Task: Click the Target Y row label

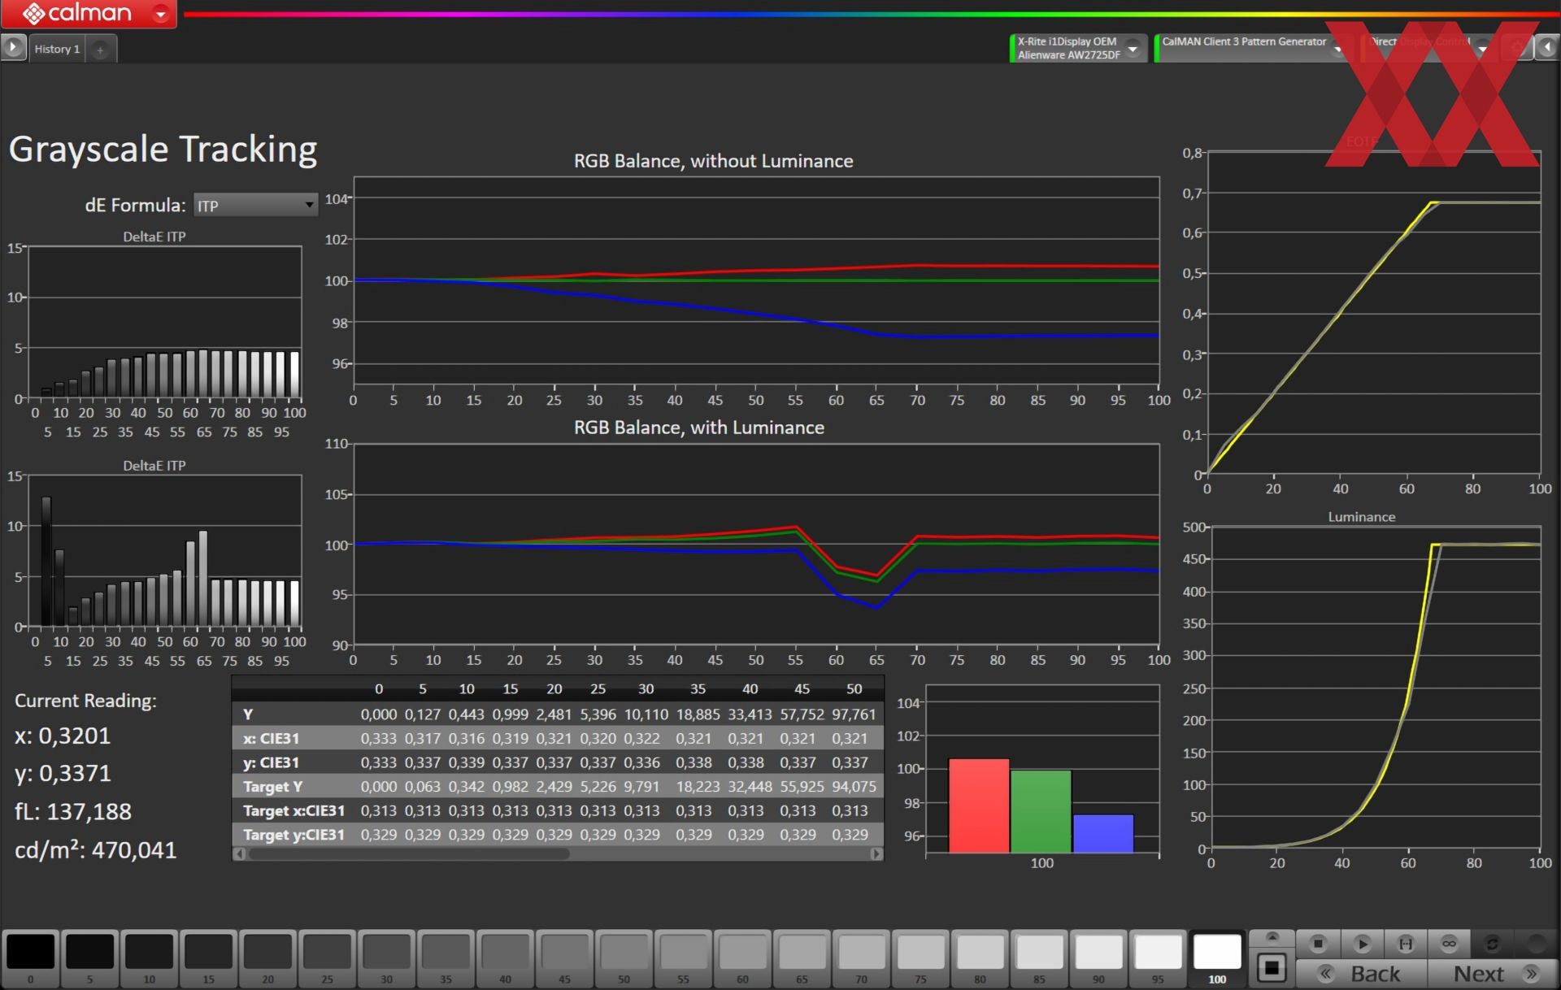Action: coord(272,787)
